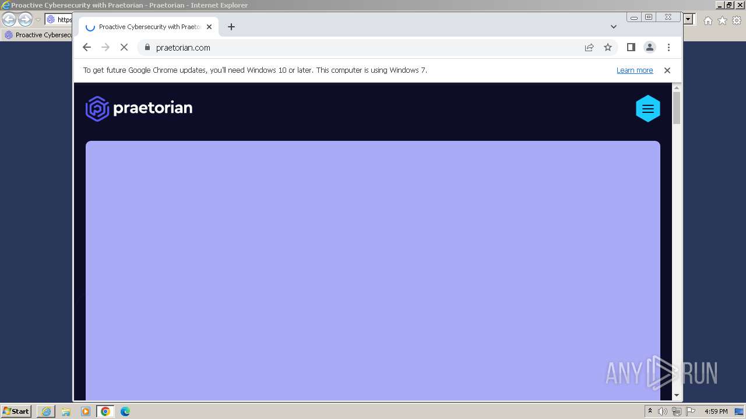Launch Microsoft Edge from the taskbar
746x419 pixels.
tap(125, 411)
